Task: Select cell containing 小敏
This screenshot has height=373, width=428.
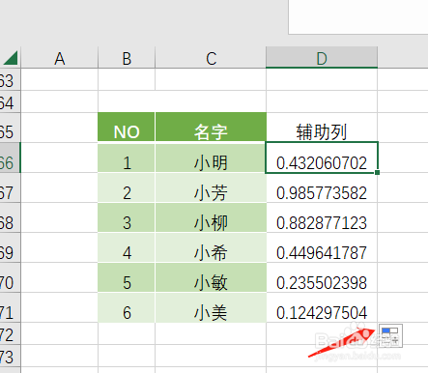Action: click(211, 277)
